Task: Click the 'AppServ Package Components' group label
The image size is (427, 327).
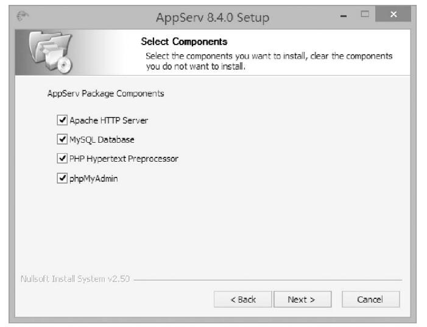Action: click(x=106, y=95)
